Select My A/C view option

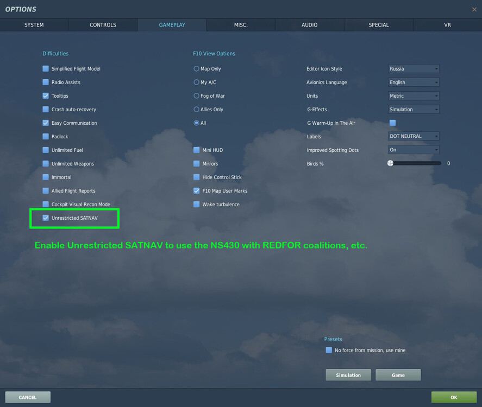tap(196, 82)
